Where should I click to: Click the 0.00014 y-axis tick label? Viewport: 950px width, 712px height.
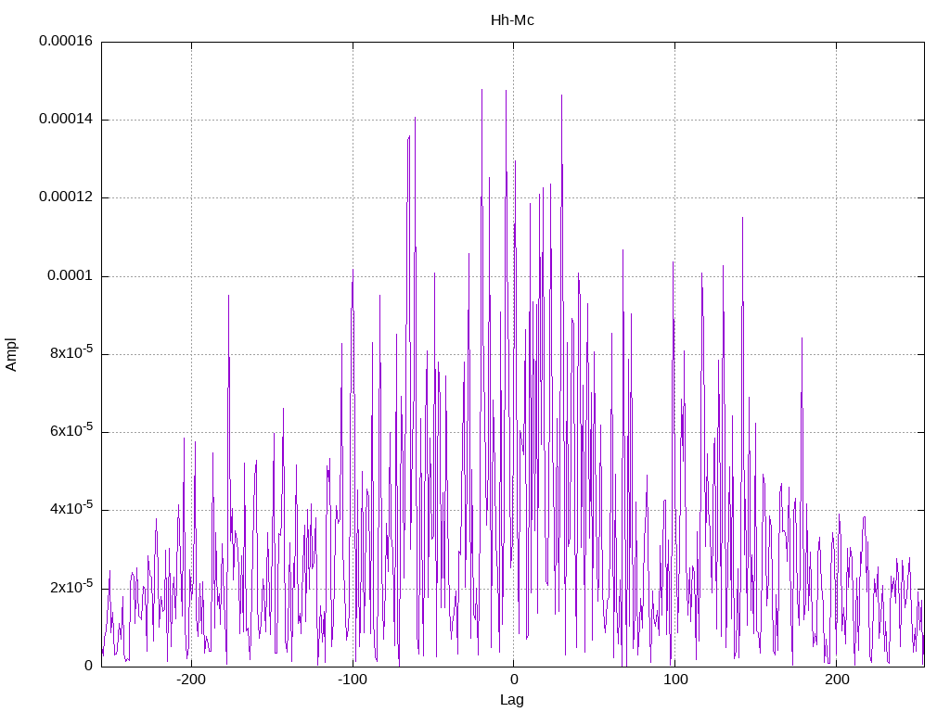tap(66, 120)
